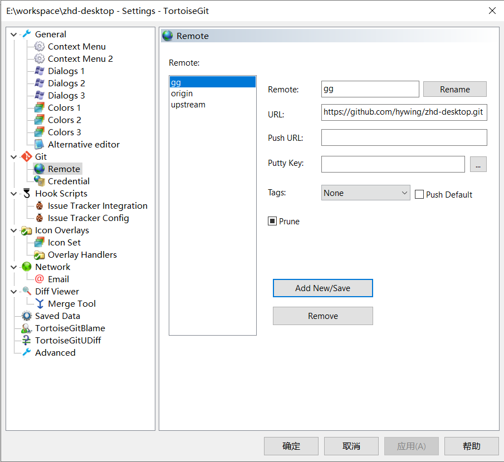Enable the Push Default checkbox

coord(420,194)
